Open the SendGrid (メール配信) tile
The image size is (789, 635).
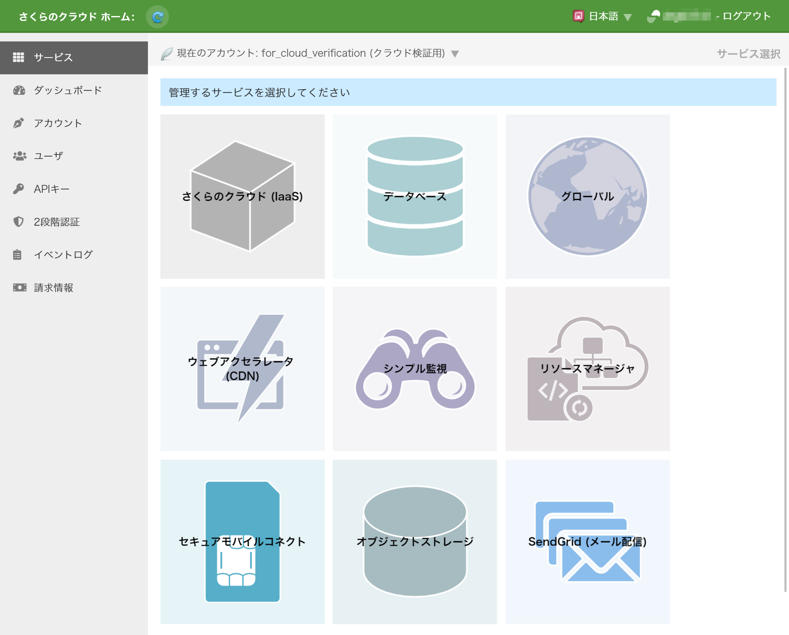click(x=587, y=541)
